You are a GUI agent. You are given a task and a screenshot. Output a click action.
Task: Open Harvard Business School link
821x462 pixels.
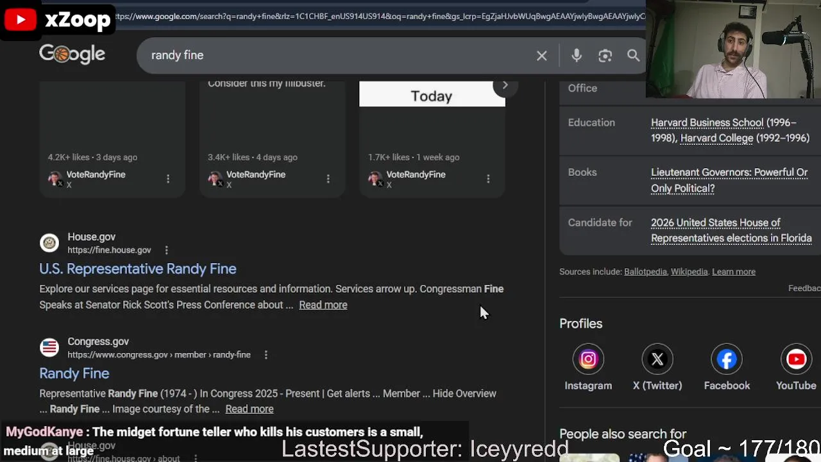[707, 123]
